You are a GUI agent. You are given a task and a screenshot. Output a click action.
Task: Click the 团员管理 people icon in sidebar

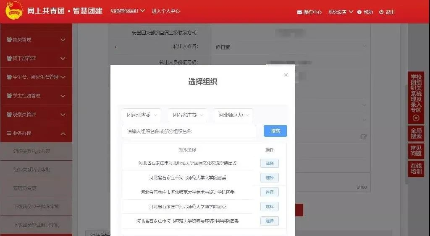pyautogui.click(x=9, y=40)
